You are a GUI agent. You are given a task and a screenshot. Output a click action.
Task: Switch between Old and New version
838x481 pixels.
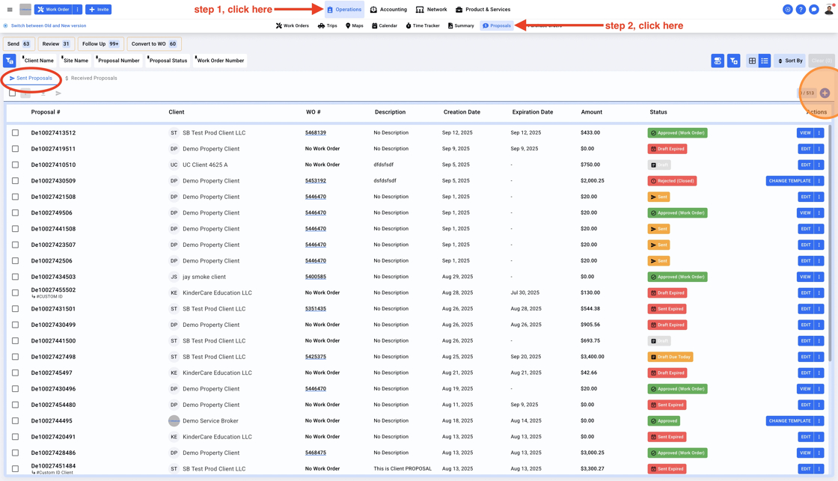[x=45, y=25]
